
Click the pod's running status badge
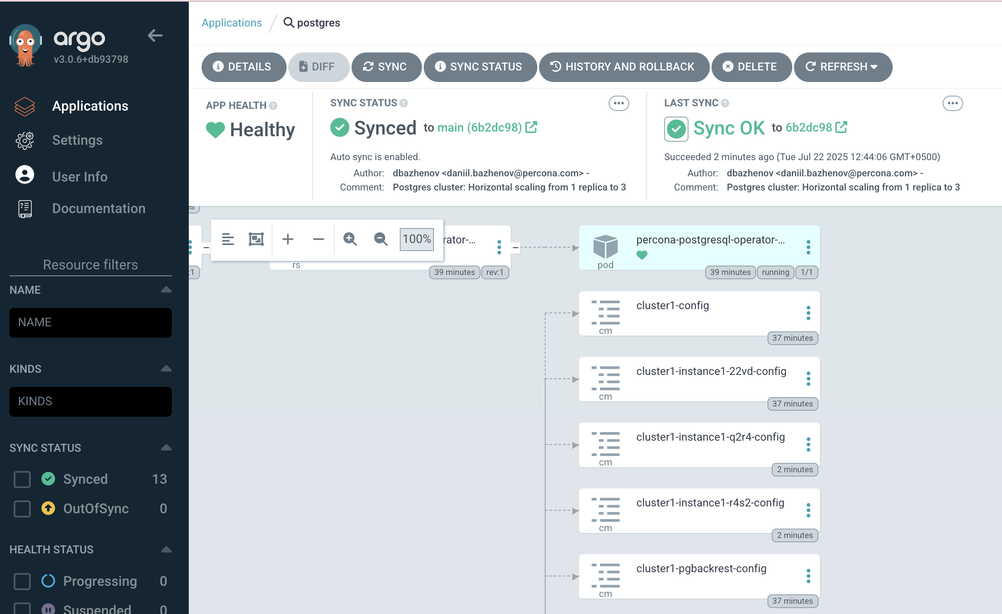tap(775, 272)
